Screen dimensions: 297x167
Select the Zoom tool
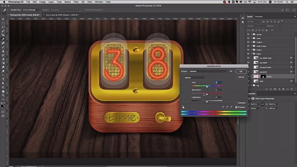click(x=3, y=95)
